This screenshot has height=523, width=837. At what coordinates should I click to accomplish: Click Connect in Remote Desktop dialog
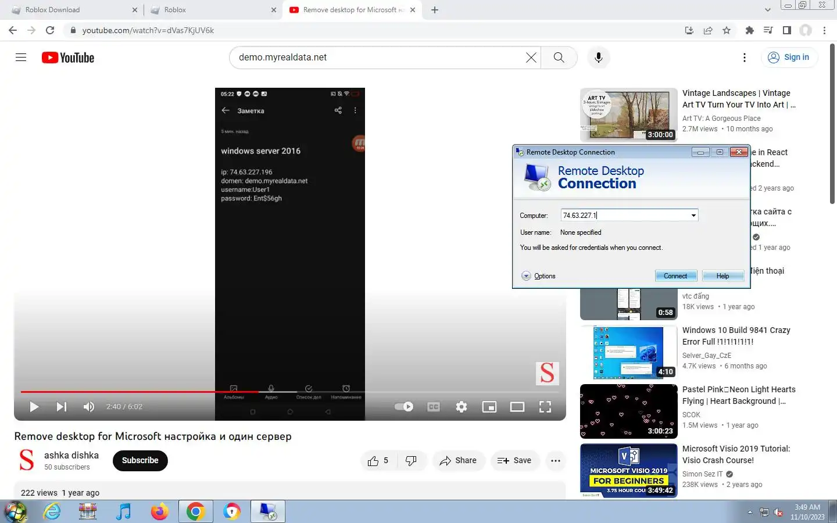[x=675, y=276]
